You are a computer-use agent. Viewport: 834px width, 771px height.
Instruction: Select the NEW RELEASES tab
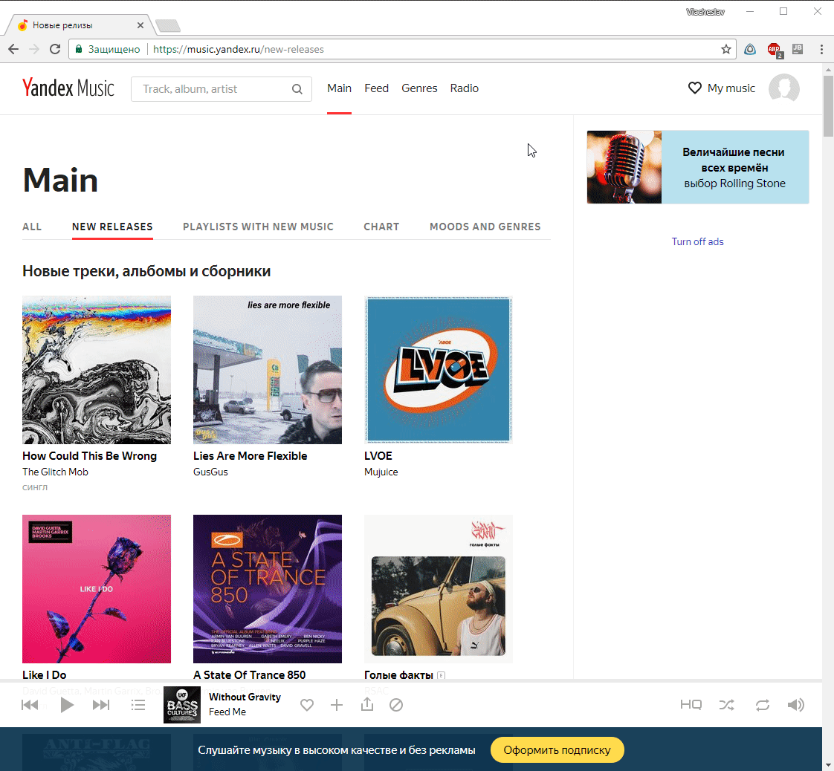tap(112, 227)
